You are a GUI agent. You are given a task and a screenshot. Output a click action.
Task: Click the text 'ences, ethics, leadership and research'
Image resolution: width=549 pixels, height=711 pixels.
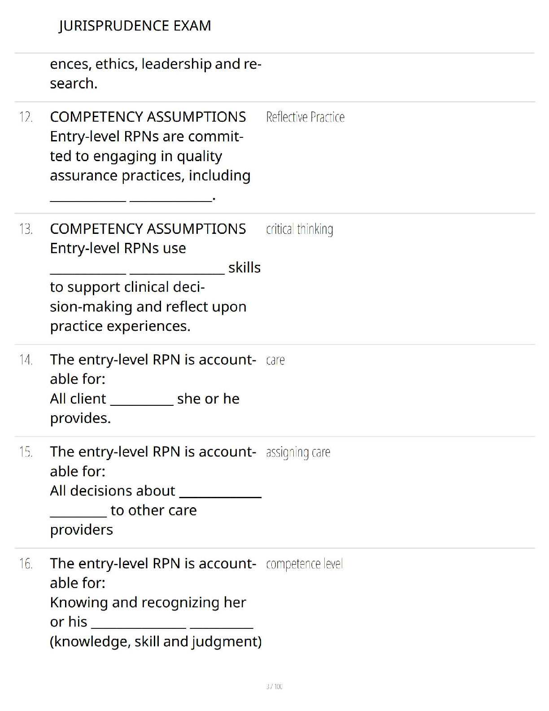(x=156, y=74)
